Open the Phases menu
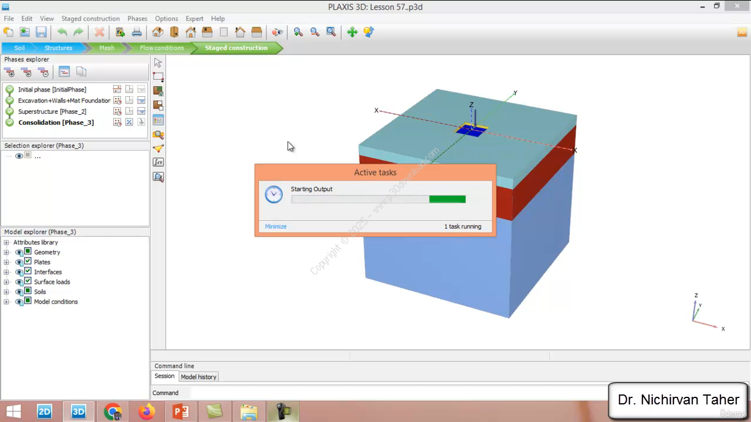The height and width of the screenshot is (422, 751). (137, 19)
